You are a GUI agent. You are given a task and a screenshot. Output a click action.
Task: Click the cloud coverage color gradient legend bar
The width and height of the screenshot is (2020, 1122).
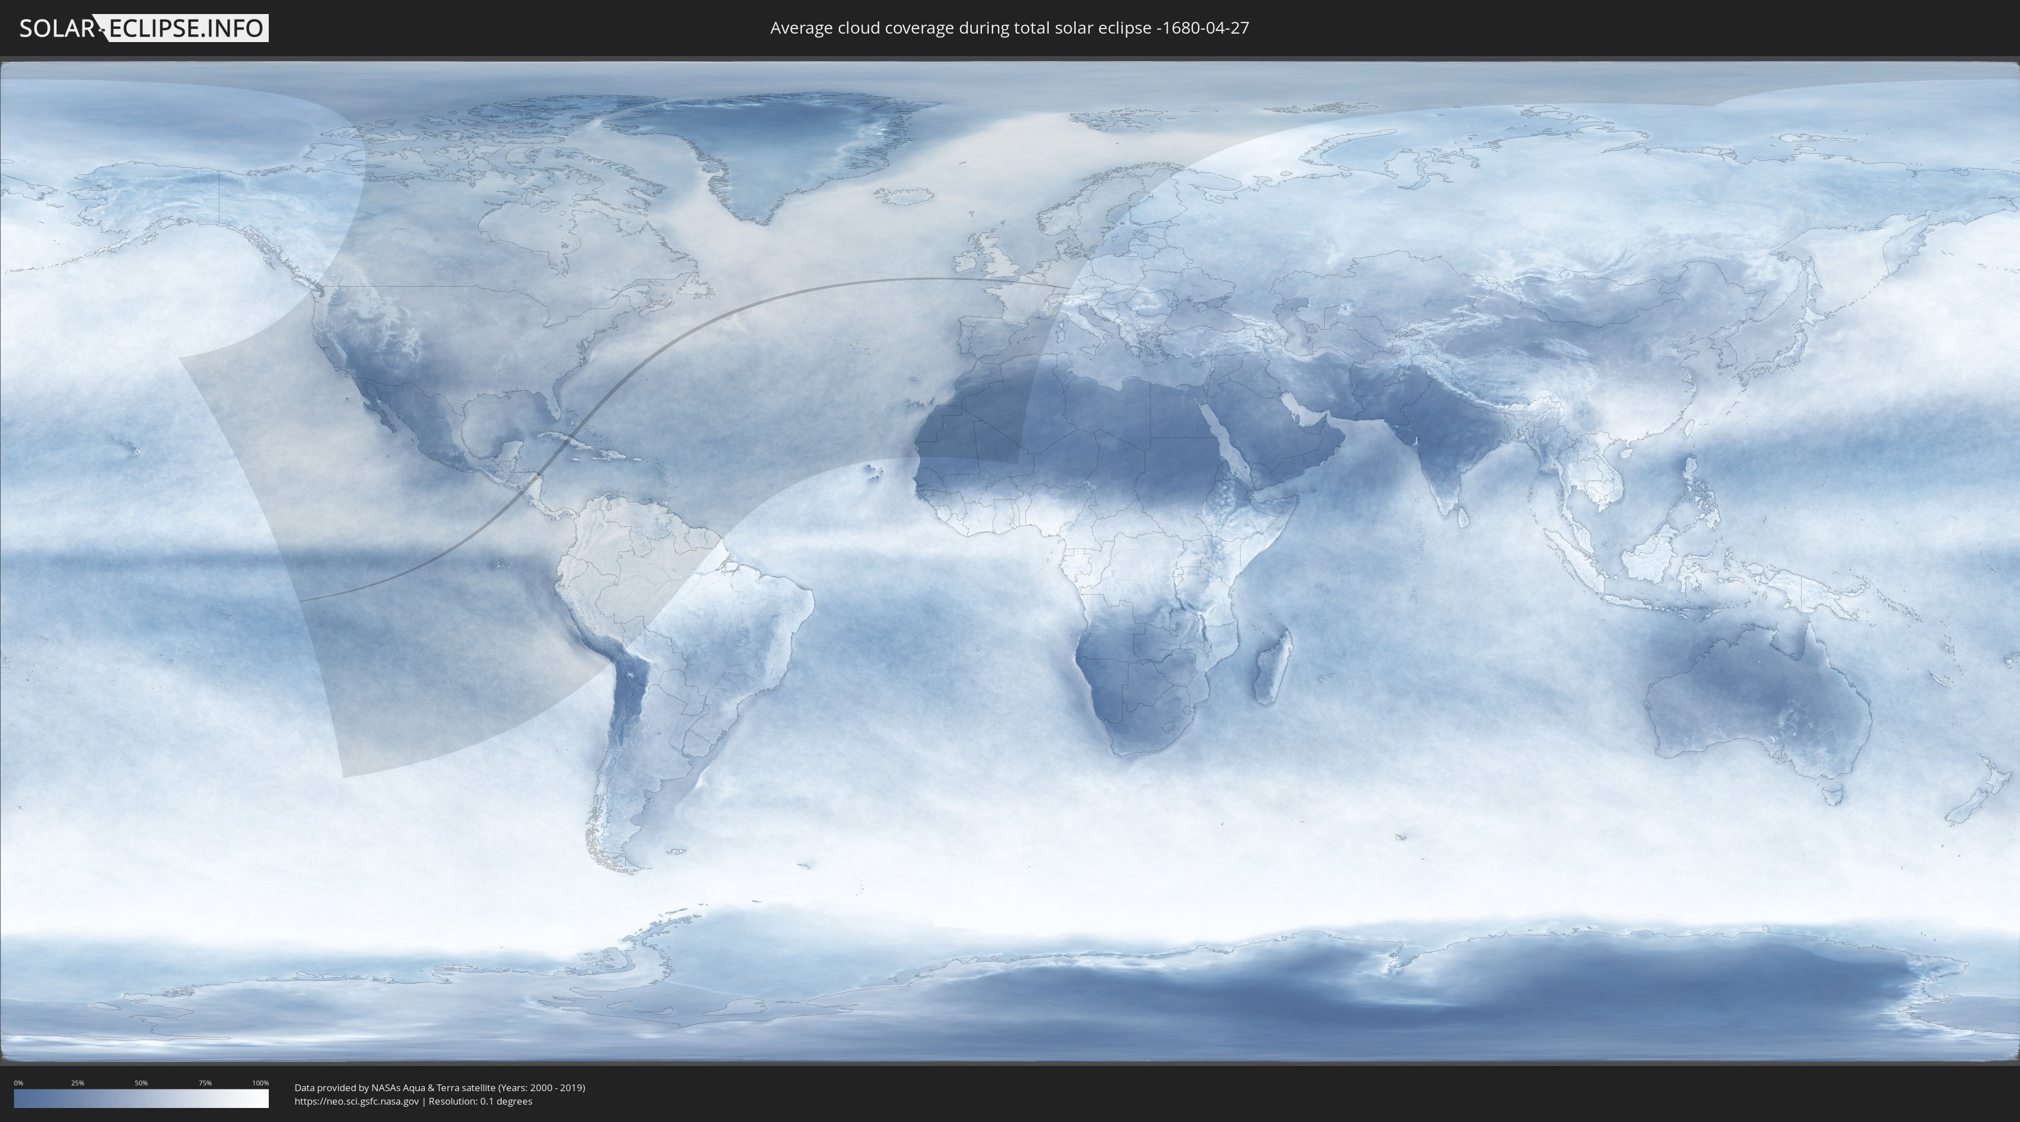(141, 1098)
